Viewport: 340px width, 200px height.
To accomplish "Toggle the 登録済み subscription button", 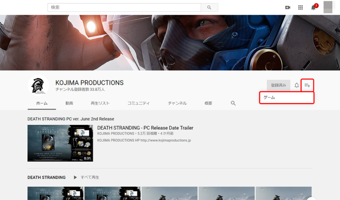I will click(x=278, y=85).
